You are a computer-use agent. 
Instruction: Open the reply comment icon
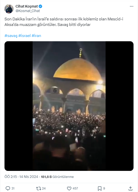8,188
